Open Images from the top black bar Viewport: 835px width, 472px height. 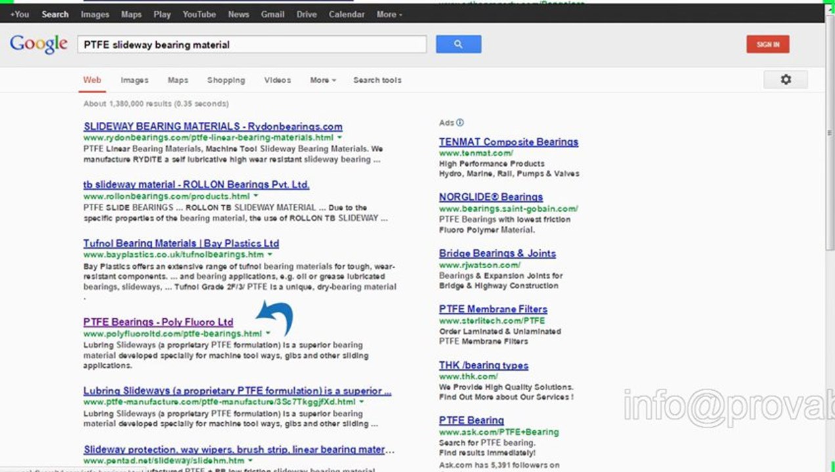point(95,14)
